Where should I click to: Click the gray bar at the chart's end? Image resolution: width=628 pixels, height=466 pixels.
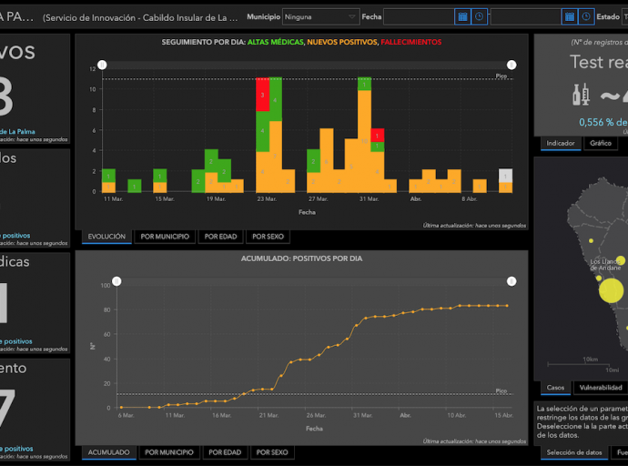point(505,176)
